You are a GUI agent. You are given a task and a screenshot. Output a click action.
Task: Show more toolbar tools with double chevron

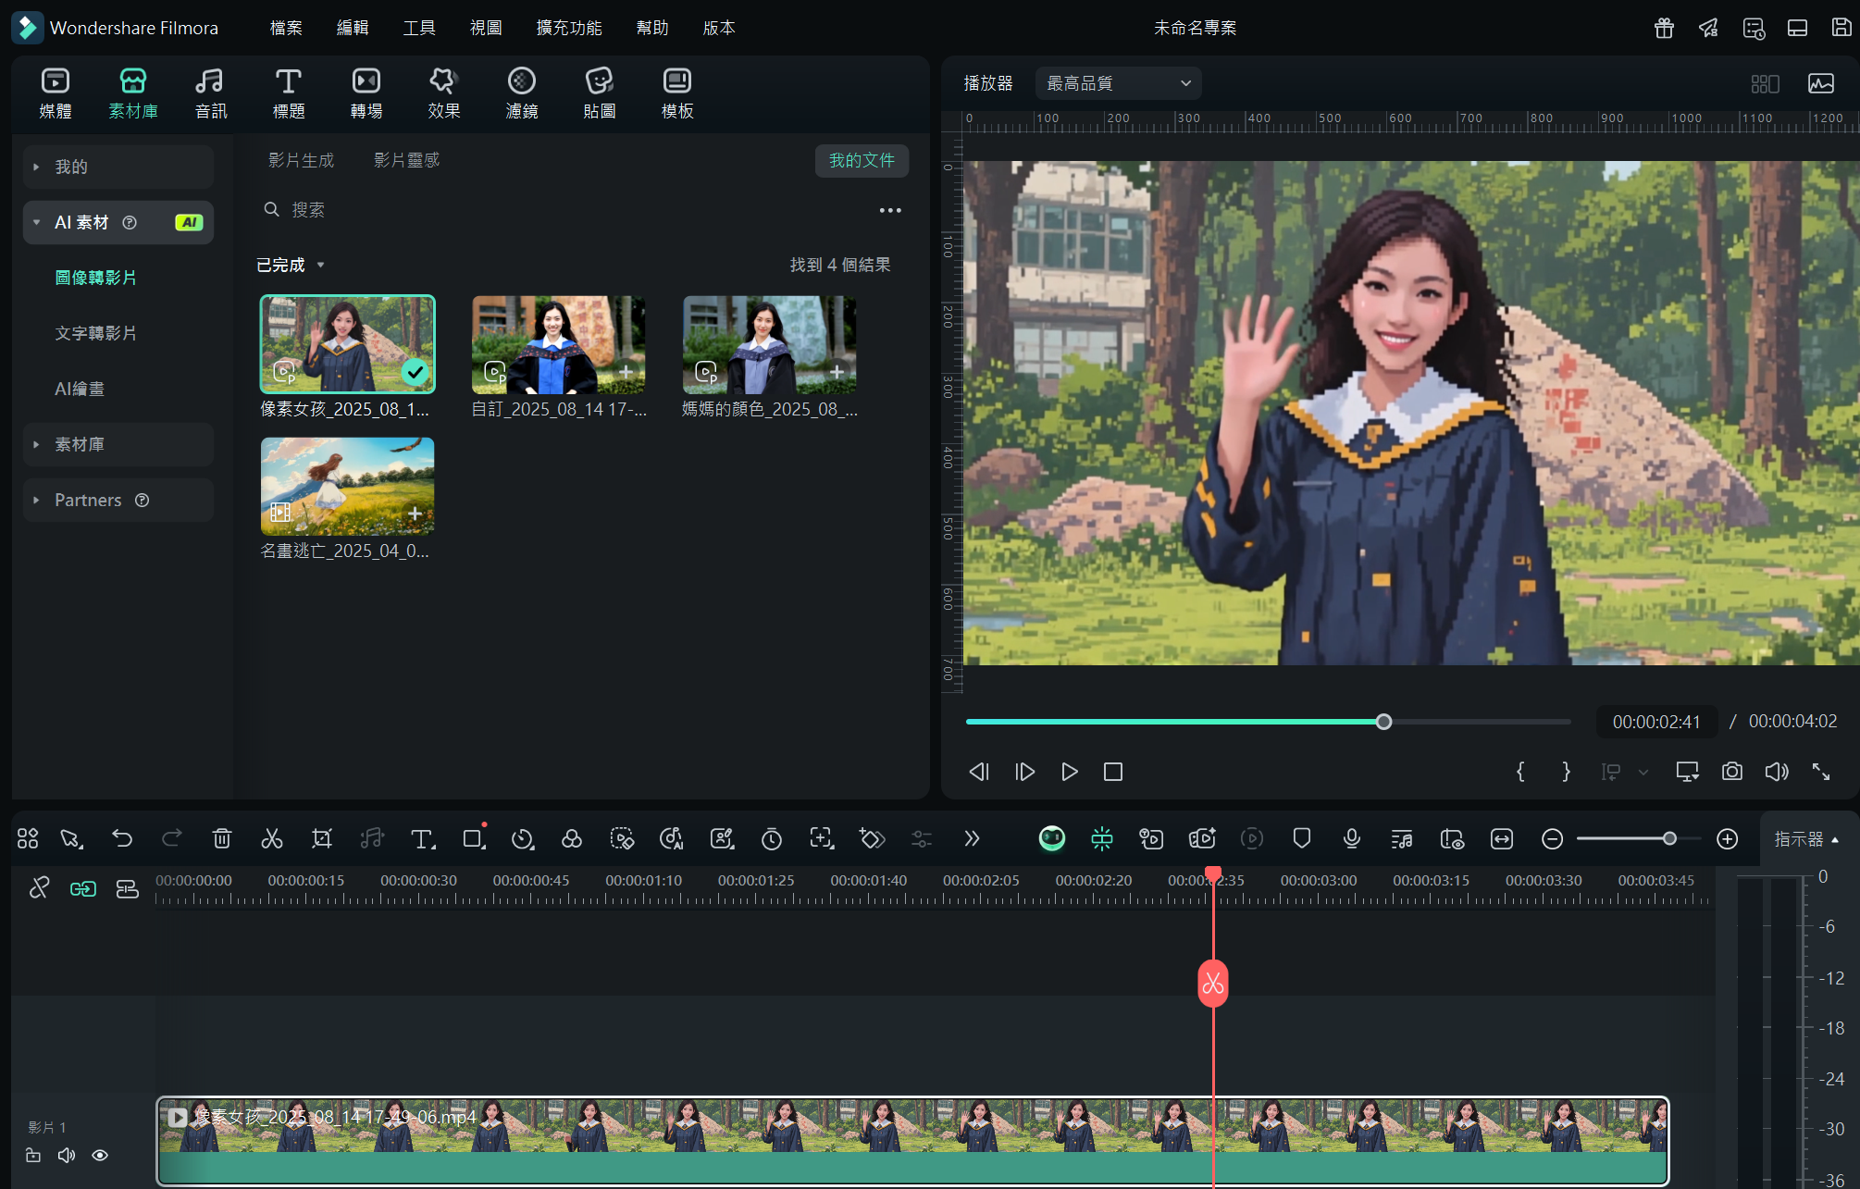pyautogui.click(x=972, y=839)
